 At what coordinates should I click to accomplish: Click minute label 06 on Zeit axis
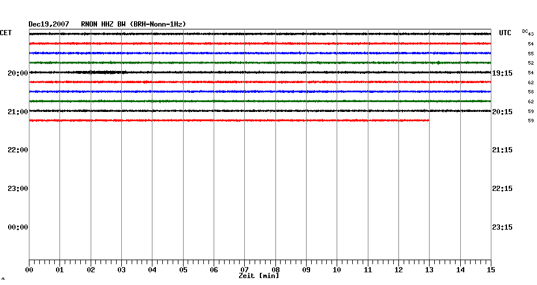click(214, 270)
